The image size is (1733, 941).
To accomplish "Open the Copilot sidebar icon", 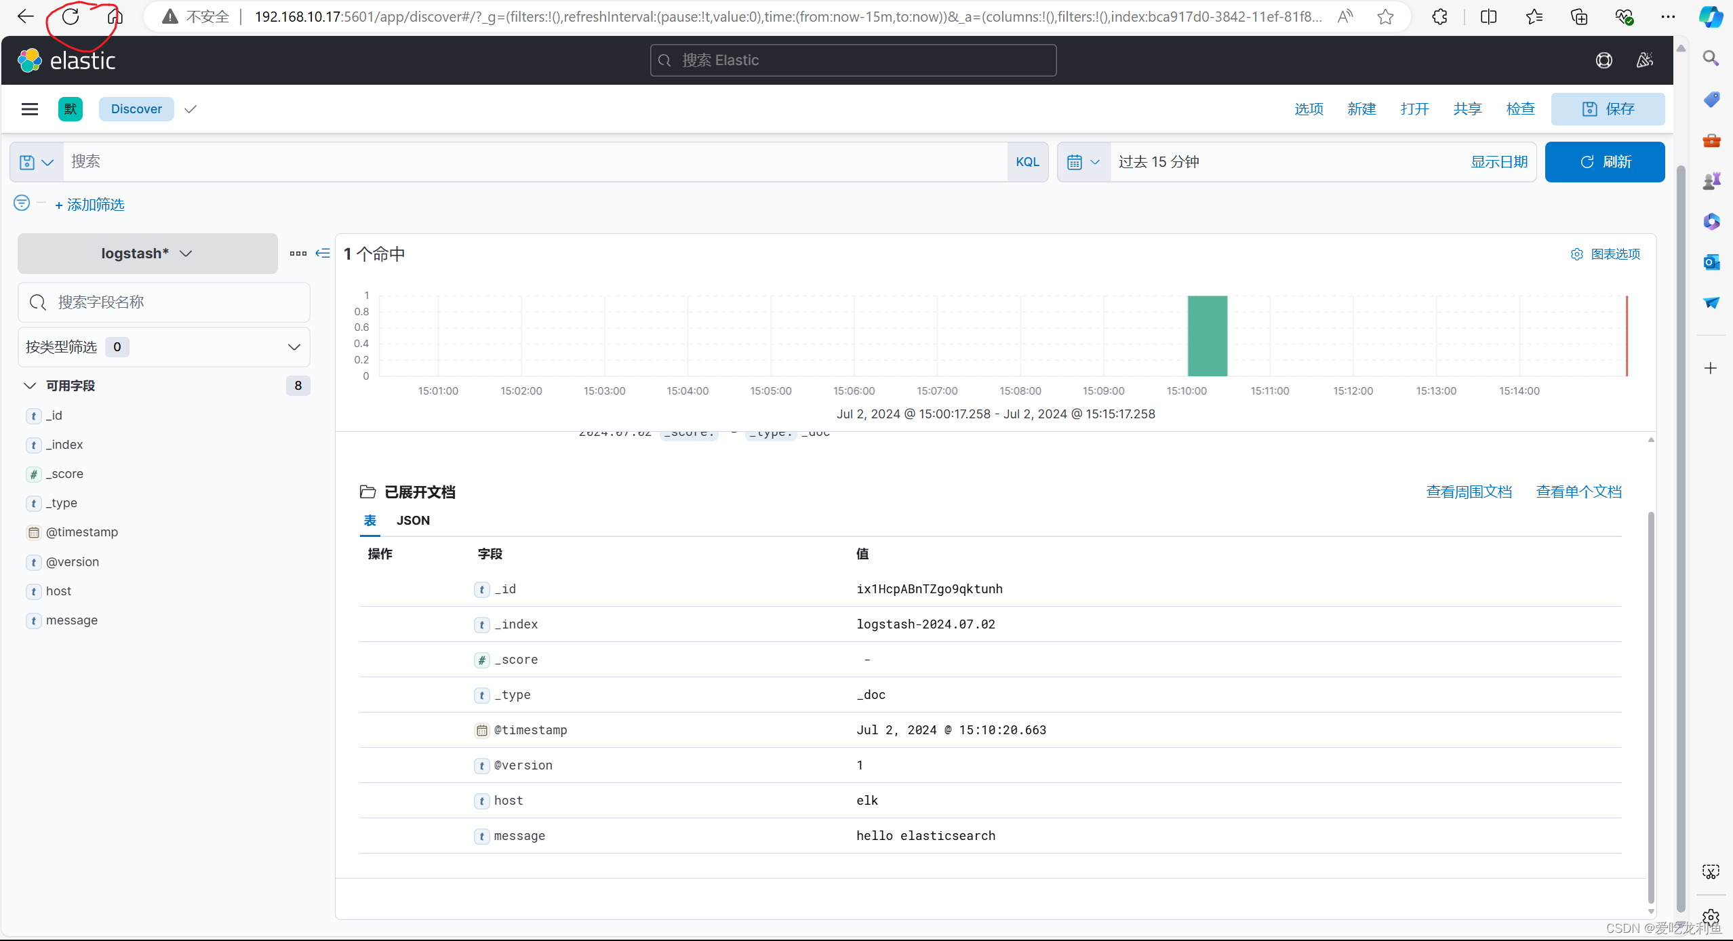I will tap(1711, 16).
